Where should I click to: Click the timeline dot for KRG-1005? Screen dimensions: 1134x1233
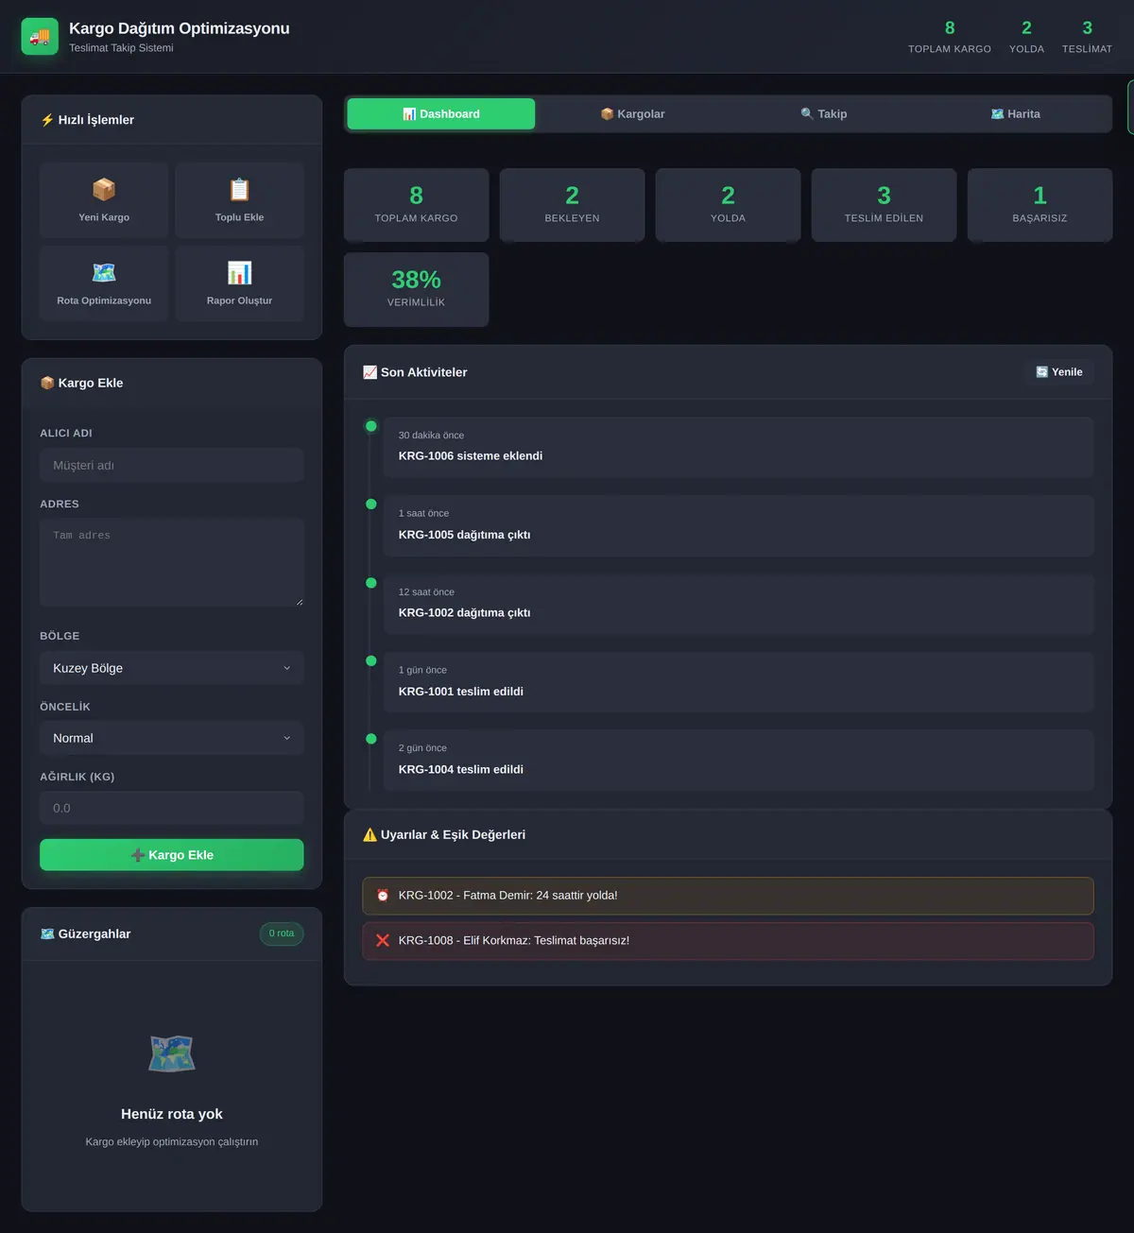(371, 504)
